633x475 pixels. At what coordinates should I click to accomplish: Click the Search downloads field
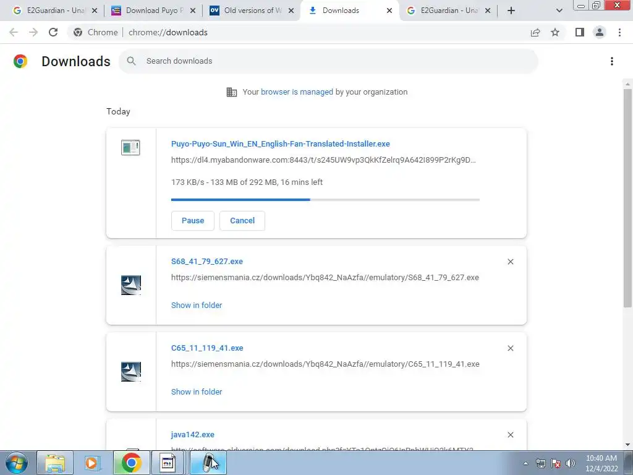[x=328, y=61]
